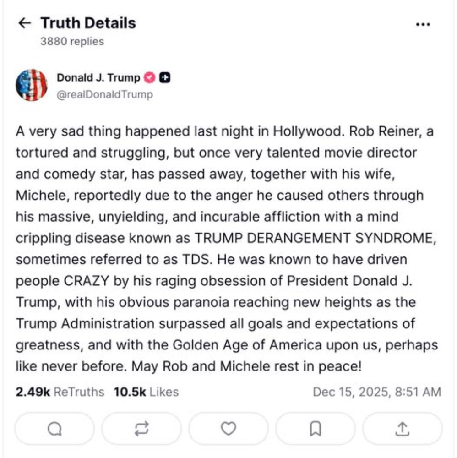Bookmark this Truth post
Screen dimensions: 457x458
tap(315, 429)
